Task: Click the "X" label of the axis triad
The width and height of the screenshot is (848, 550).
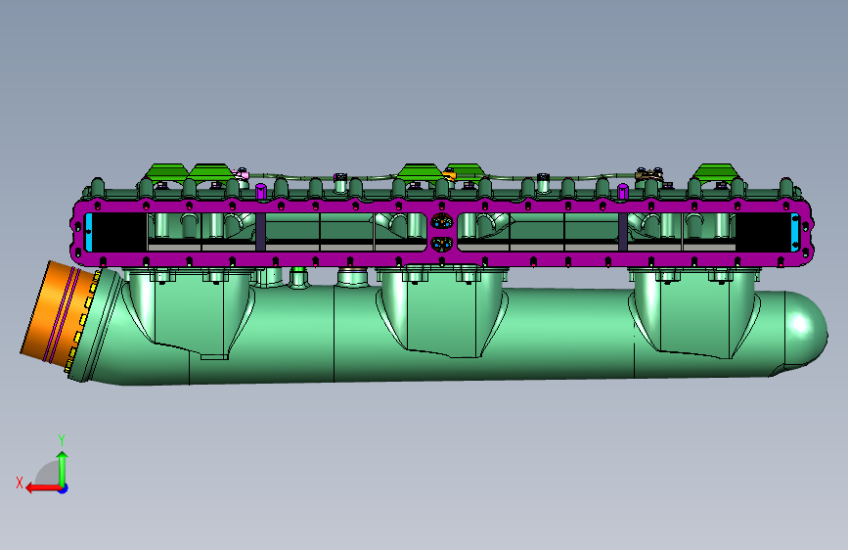Action: click(x=20, y=482)
